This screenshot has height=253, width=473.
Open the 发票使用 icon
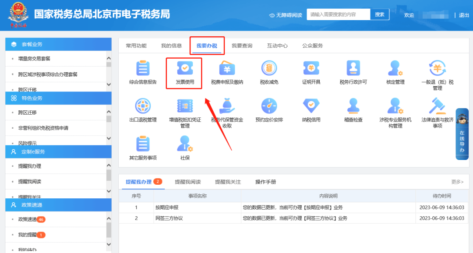tap(185, 69)
